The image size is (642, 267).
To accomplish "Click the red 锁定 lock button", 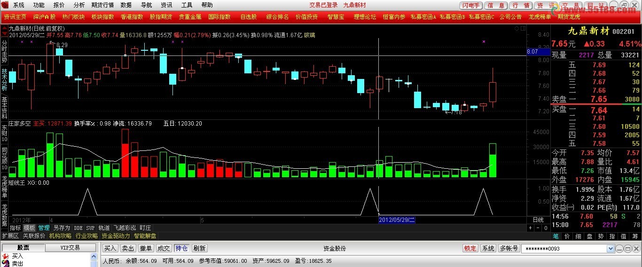I will (470, 248).
